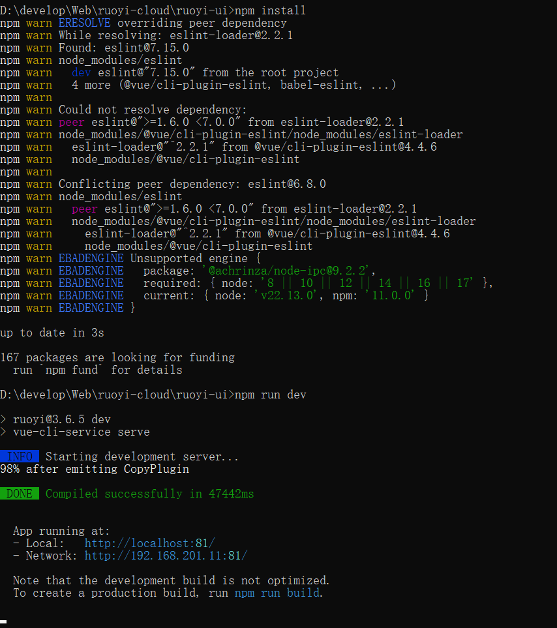Image resolution: width=557 pixels, height=628 pixels.
Task: Click the green DONE badge
Action: [20, 494]
